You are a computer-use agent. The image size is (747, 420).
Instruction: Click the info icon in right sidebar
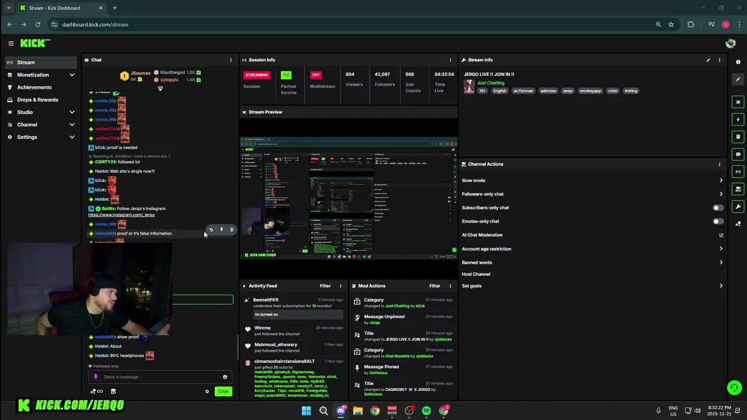tap(738, 62)
